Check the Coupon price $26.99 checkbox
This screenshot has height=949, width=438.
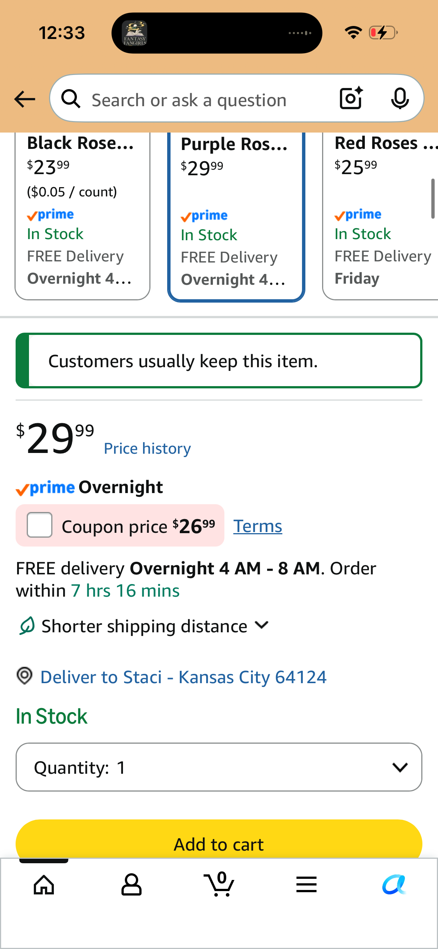(39, 525)
